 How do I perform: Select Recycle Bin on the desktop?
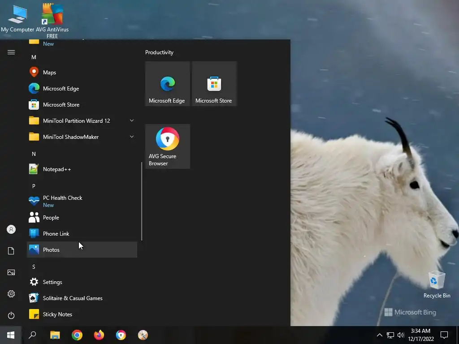pos(437,284)
